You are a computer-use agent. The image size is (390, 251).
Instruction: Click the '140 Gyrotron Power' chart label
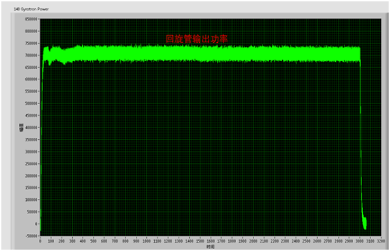tap(31, 9)
